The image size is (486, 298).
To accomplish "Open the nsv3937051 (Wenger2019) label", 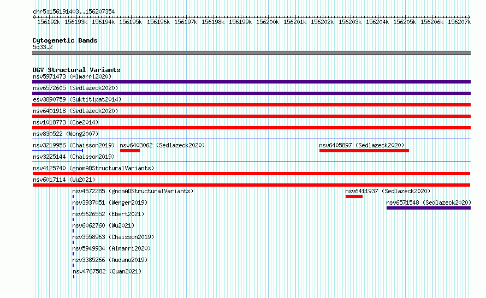I will pos(110,202).
